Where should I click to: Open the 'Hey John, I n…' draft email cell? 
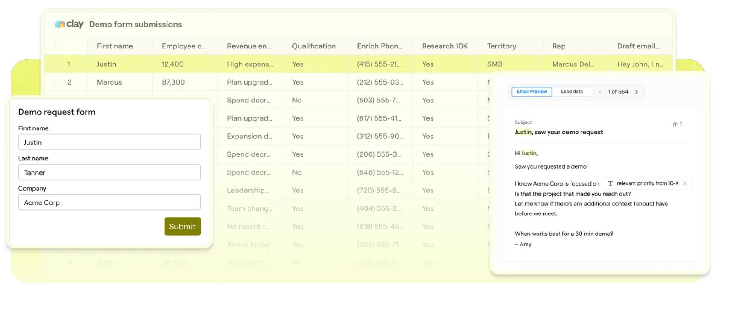tap(640, 64)
